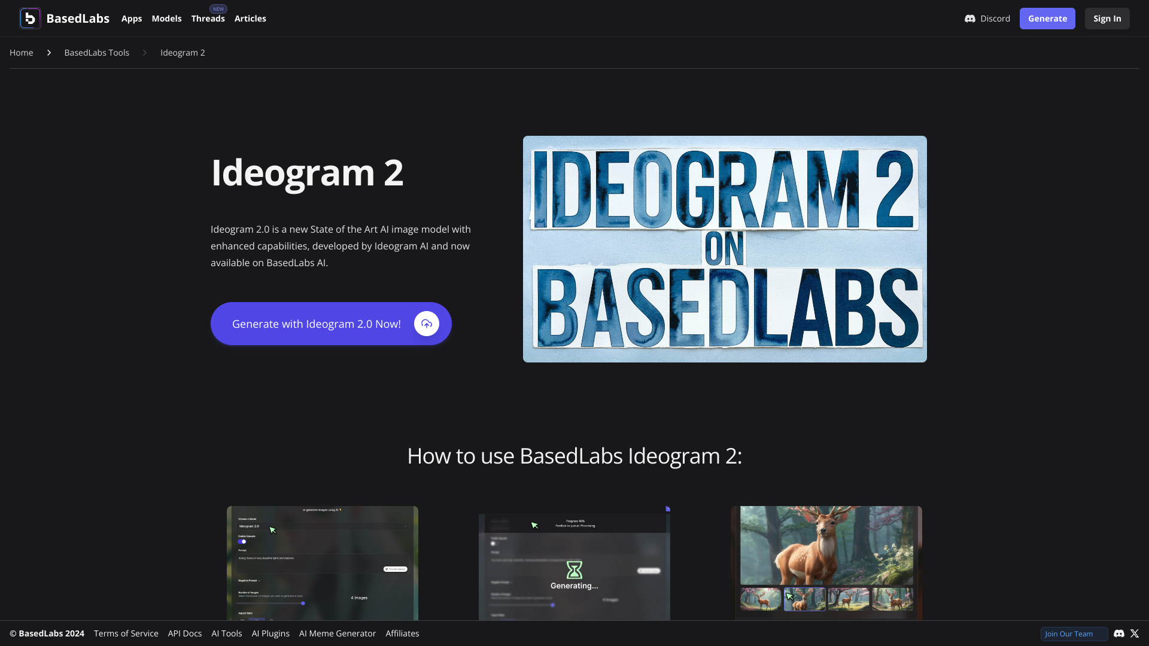Viewport: 1149px width, 646px height.
Task: Select the Articles navigation tab
Action: coord(250,18)
